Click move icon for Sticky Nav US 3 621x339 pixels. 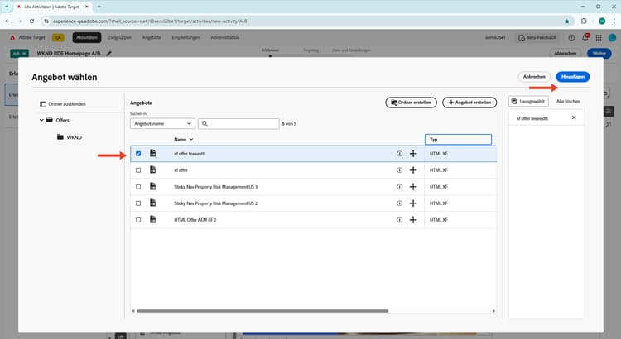point(413,187)
